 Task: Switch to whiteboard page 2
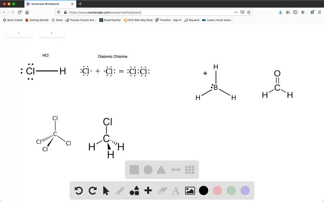click(51, 33)
